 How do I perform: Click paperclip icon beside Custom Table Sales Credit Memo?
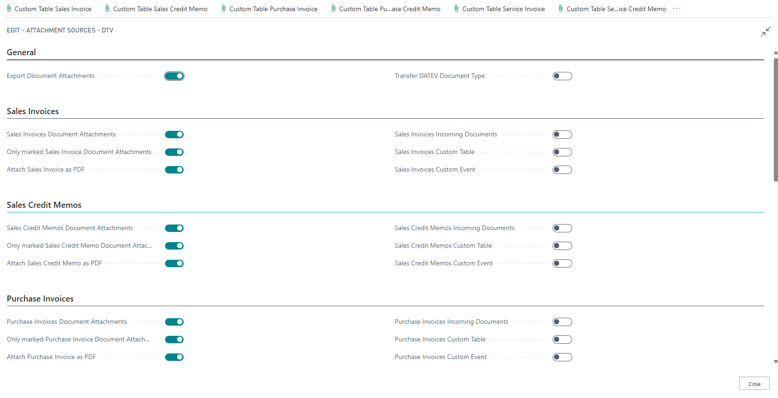pyautogui.click(x=108, y=8)
